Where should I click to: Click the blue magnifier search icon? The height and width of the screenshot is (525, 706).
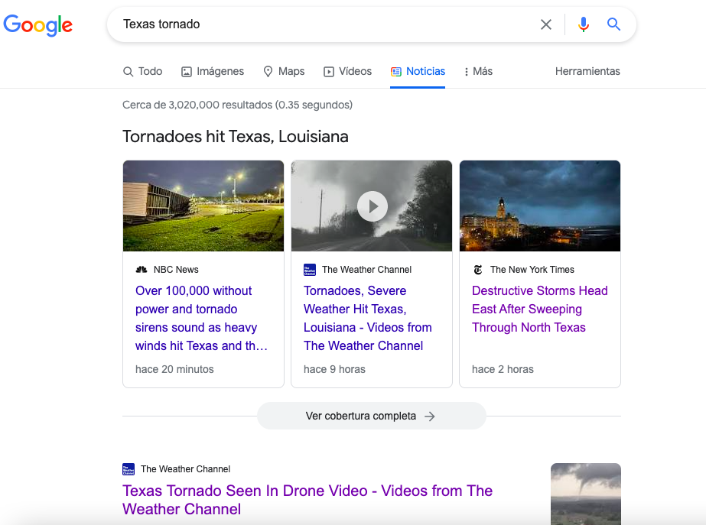click(613, 24)
